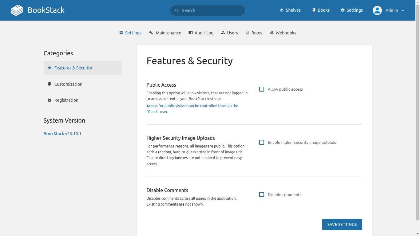Screen dimensions: 420x236
Task: Click the Admin user avatar
Action: (377, 10)
